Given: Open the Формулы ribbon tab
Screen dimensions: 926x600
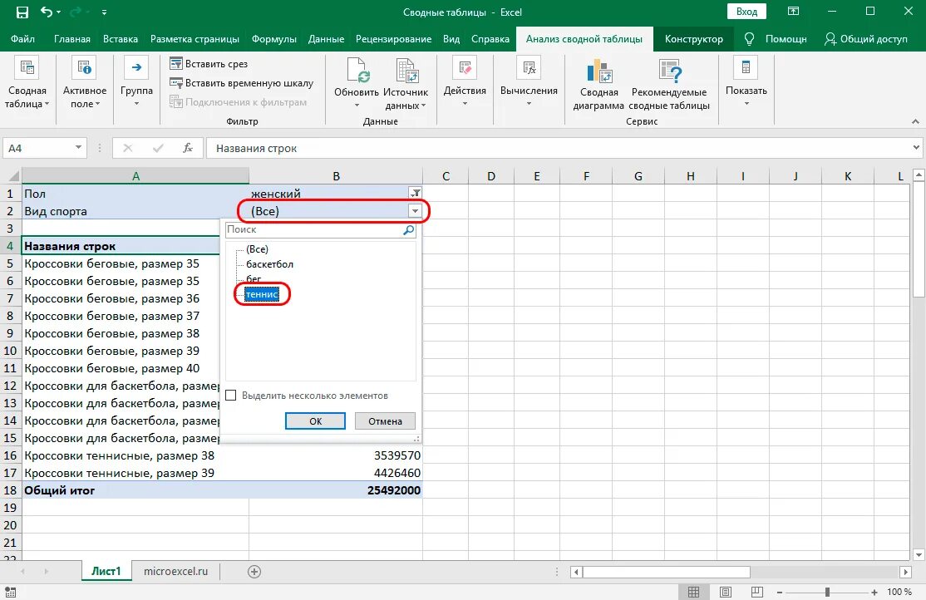Looking at the screenshot, I should (x=274, y=39).
